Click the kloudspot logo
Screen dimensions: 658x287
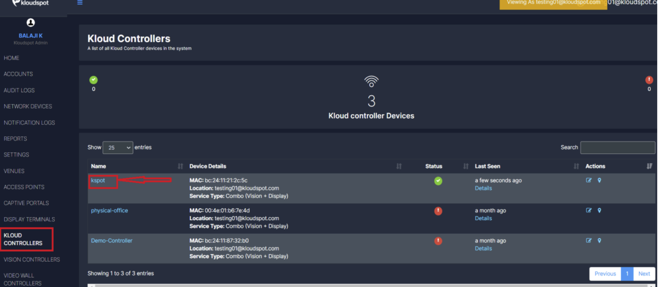pos(30,3)
